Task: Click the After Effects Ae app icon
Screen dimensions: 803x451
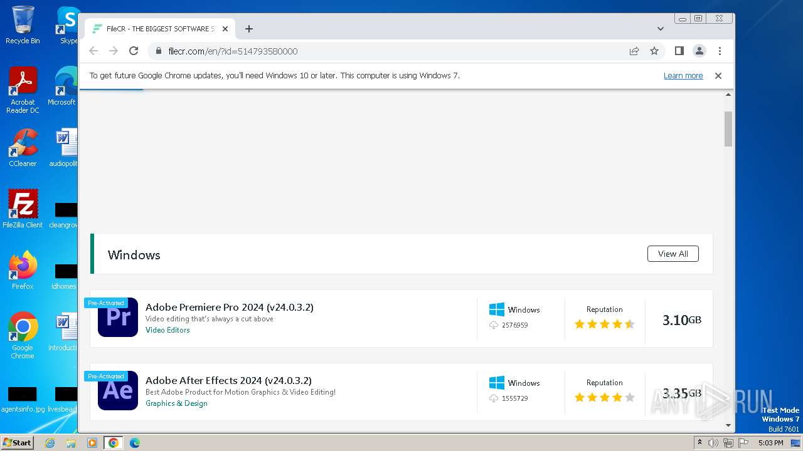Action: pos(118,390)
